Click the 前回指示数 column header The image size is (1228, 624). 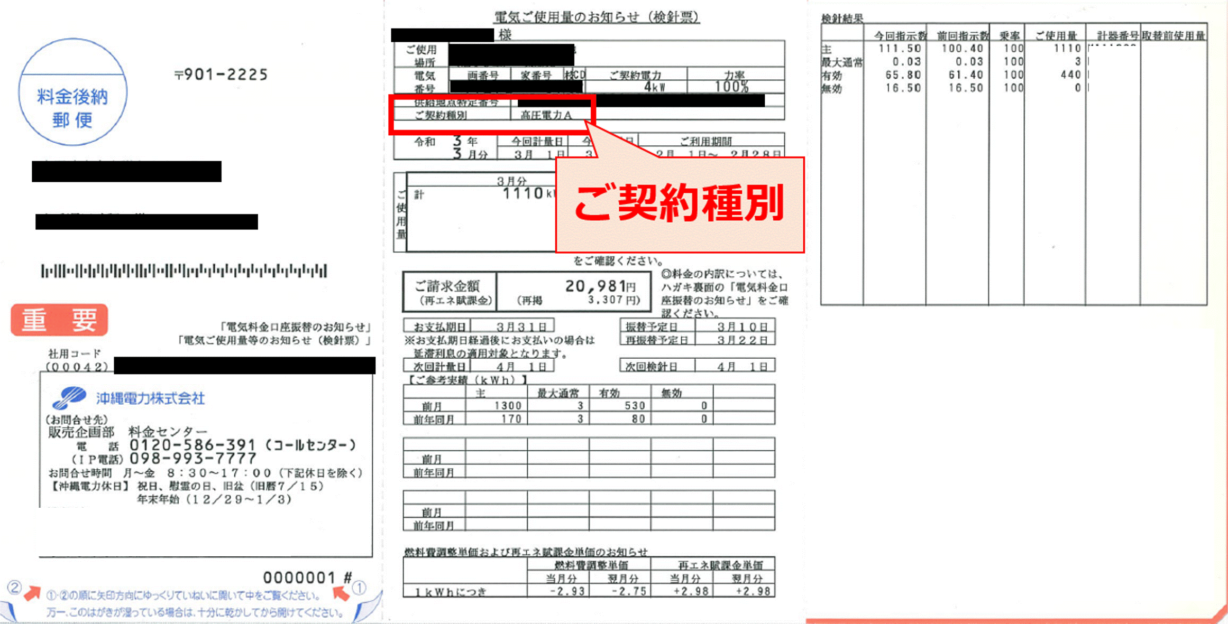[962, 35]
